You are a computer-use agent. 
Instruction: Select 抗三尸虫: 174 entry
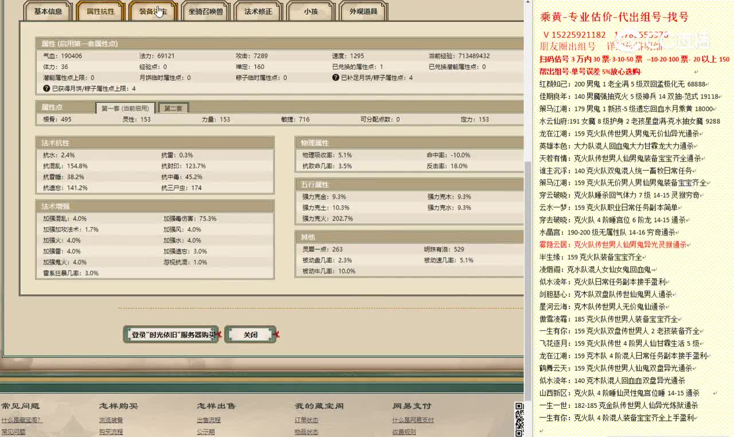tap(182, 188)
